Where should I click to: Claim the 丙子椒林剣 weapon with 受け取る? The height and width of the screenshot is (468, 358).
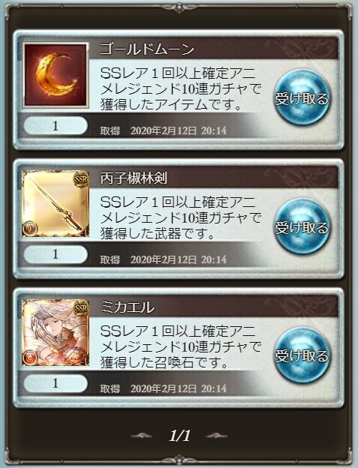302,226
